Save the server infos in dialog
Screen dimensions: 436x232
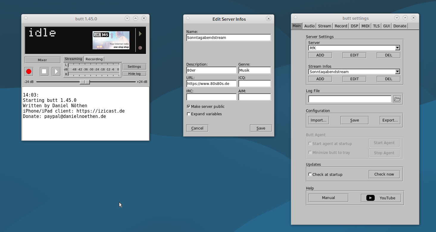click(x=261, y=128)
